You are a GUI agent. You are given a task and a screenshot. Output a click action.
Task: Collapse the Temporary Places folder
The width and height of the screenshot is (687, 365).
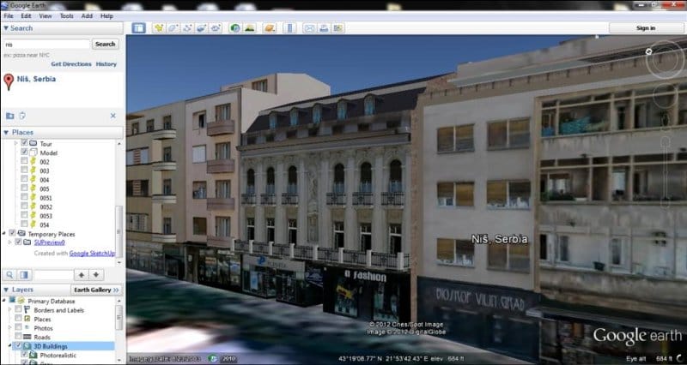tap(4, 233)
